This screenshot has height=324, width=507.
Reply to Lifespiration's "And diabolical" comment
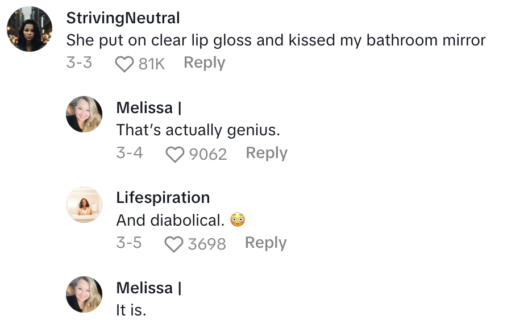(265, 243)
